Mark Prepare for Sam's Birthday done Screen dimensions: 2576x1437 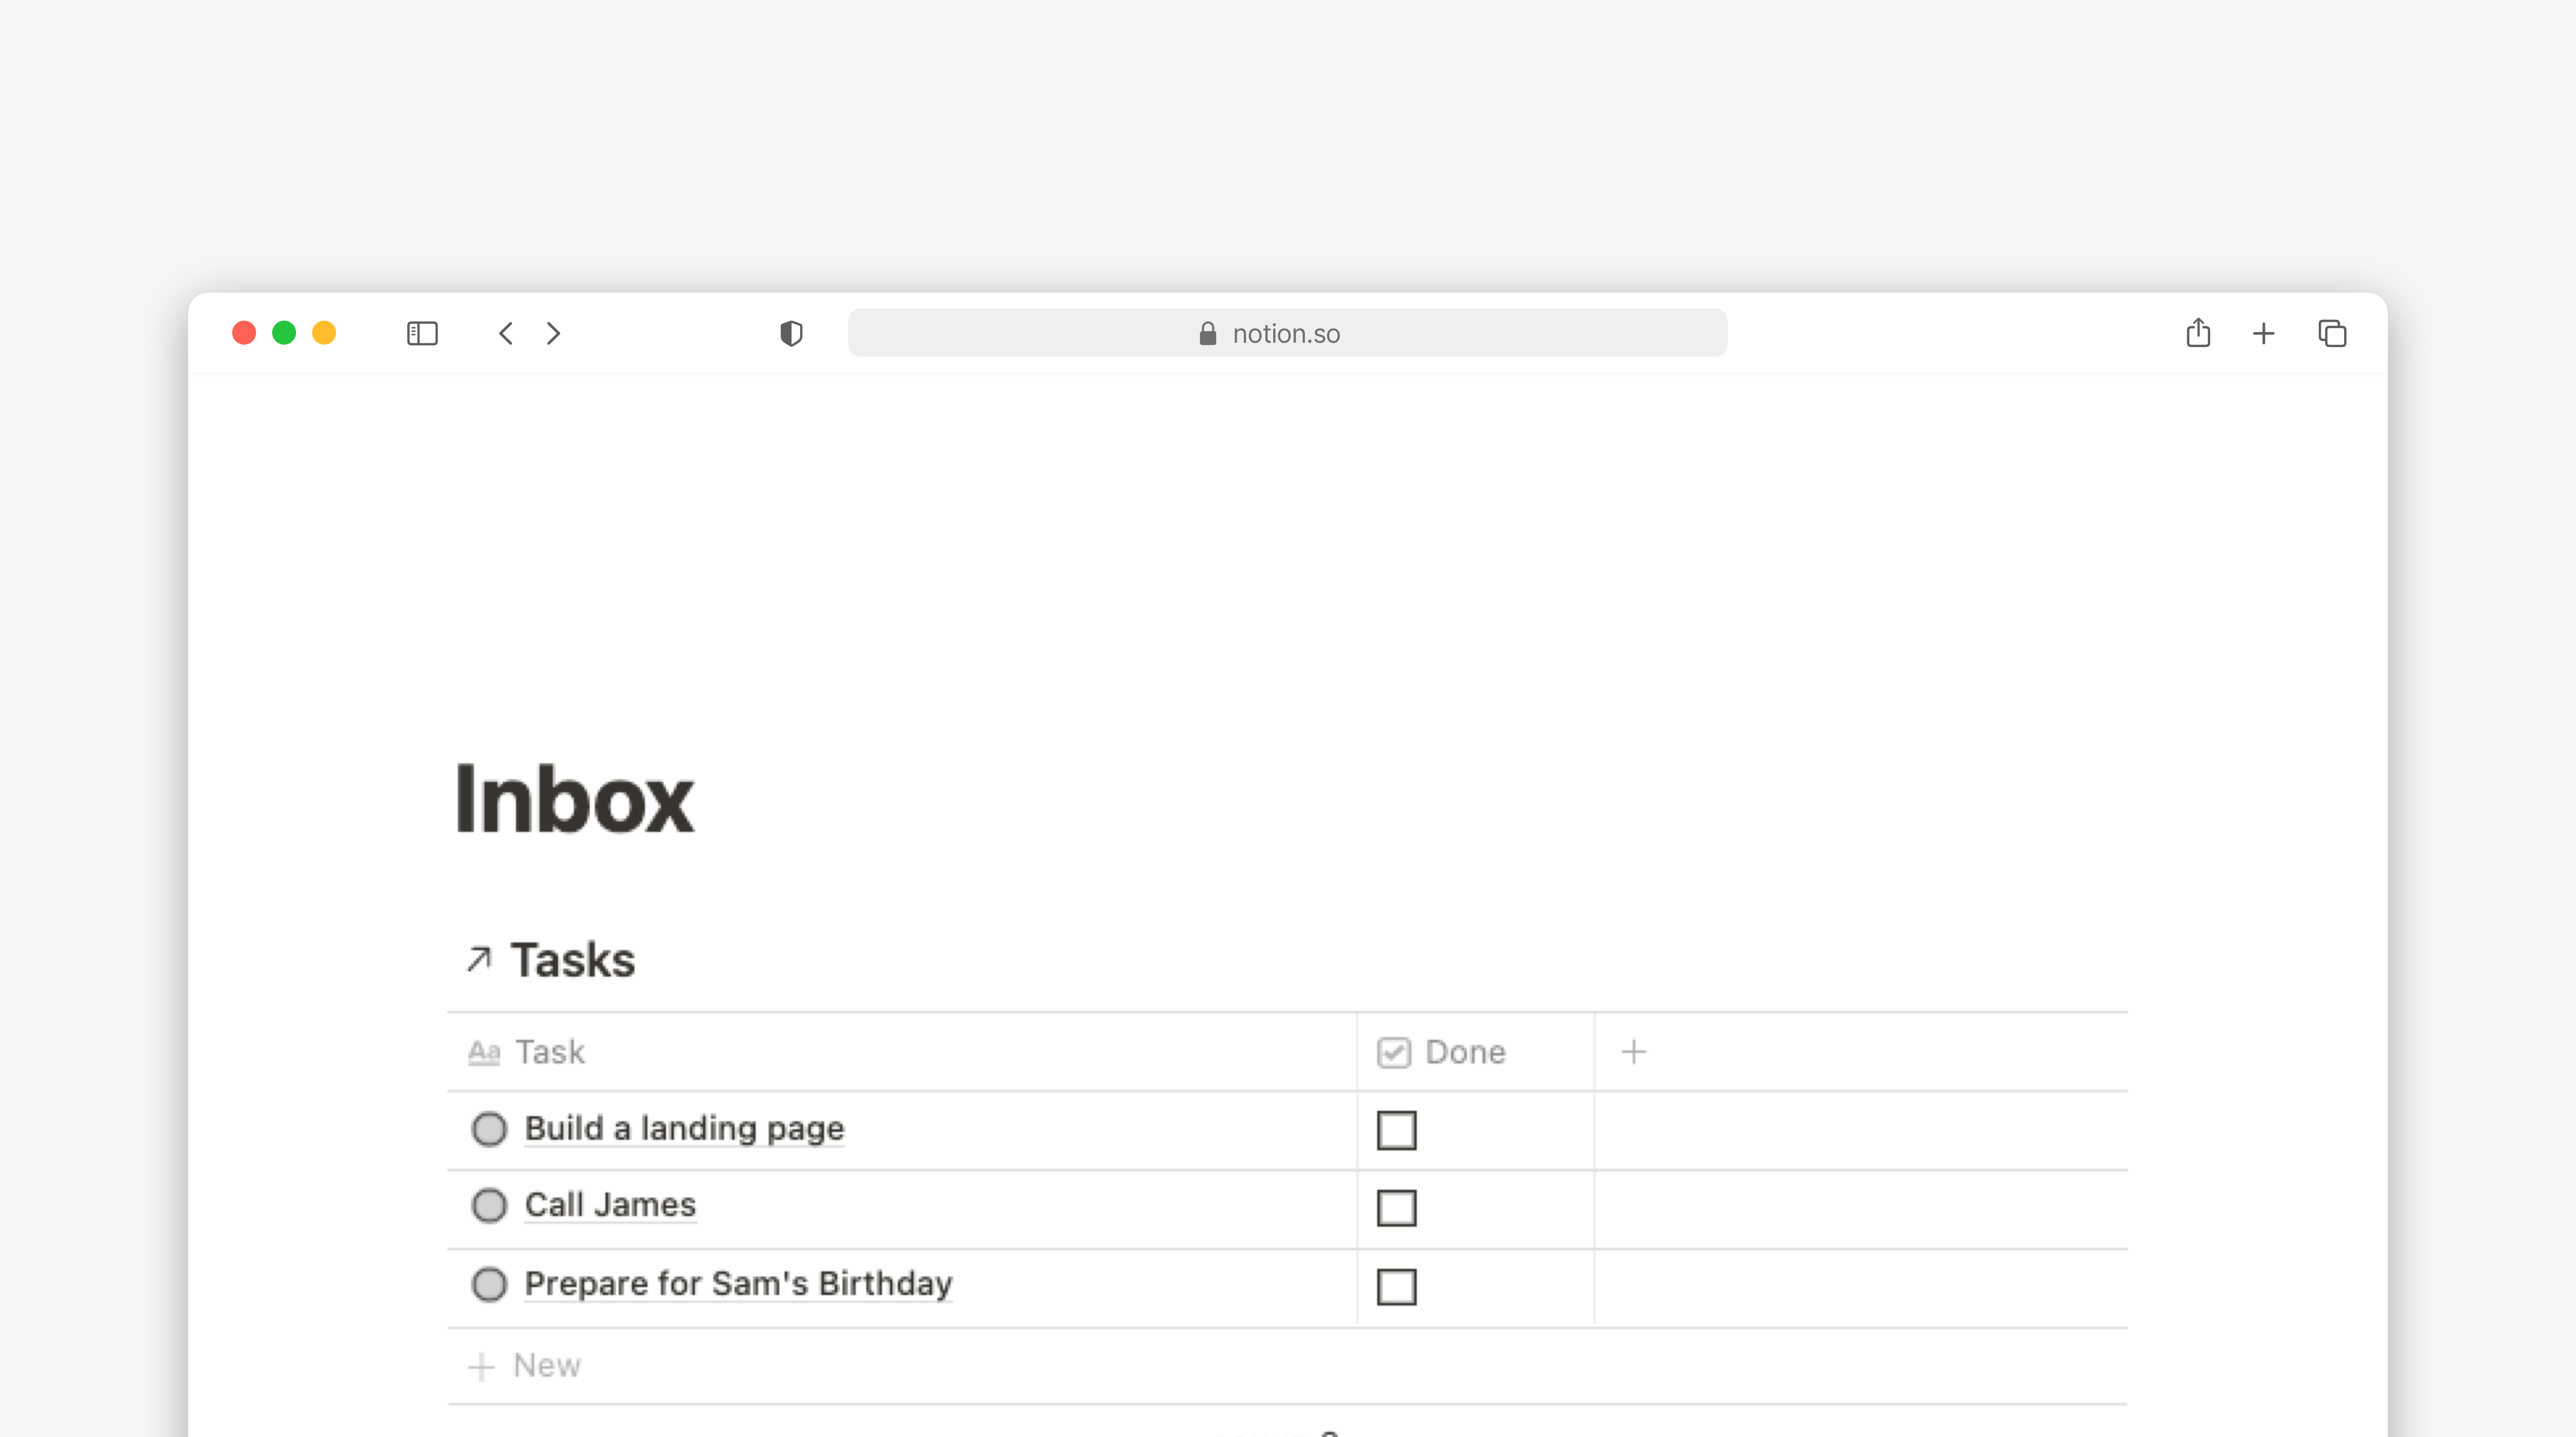1396,1286
